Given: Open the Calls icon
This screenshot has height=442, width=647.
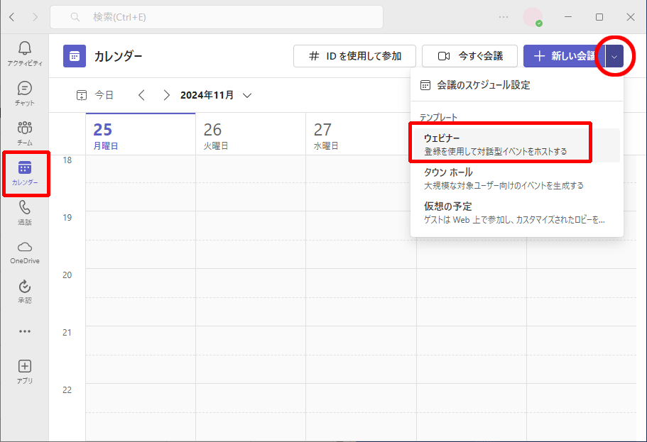Looking at the screenshot, I should [x=24, y=211].
